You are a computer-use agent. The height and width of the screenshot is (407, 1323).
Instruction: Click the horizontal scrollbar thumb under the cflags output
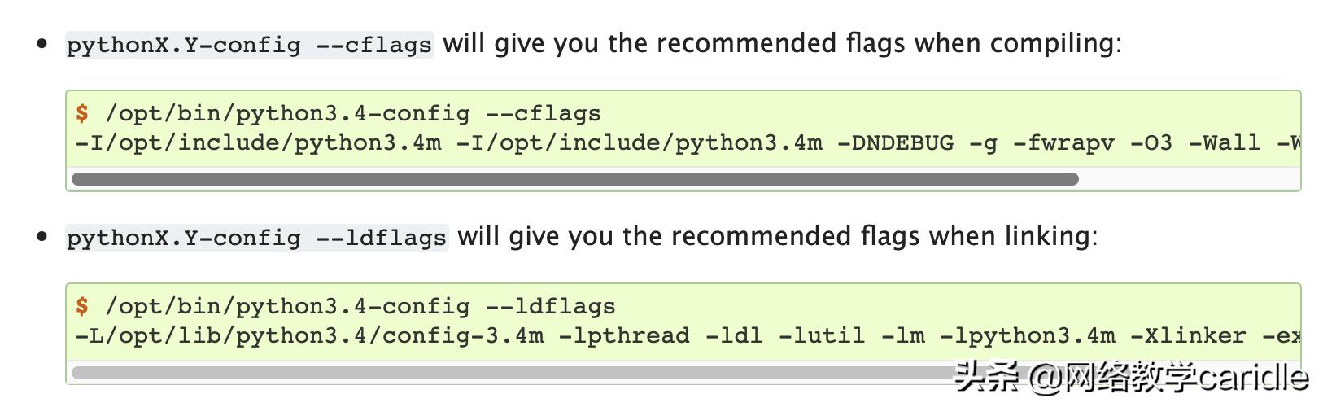[574, 179]
